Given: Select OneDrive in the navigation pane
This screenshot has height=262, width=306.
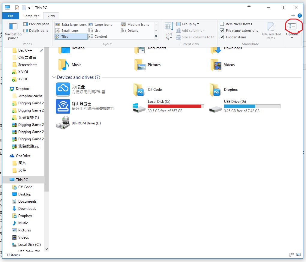Looking at the screenshot, I should tap(23, 156).
